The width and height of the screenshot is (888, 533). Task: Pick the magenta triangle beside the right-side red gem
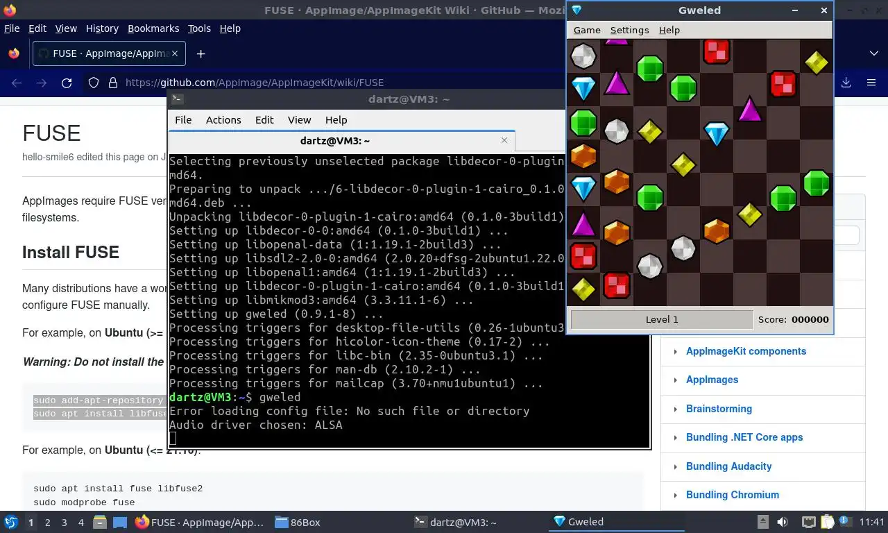point(750,109)
